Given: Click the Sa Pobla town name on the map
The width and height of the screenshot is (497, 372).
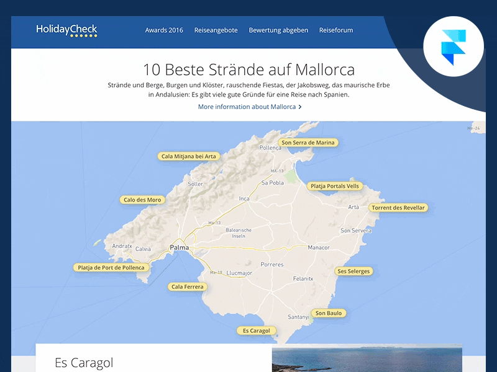Looking at the screenshot, I should pos(273,182).
